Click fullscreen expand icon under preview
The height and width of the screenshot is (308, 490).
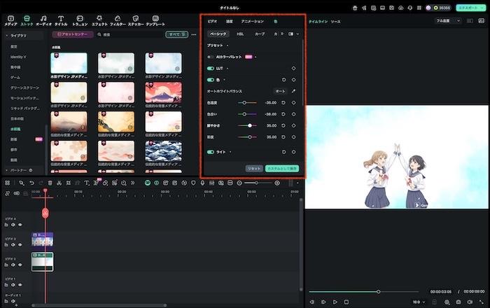tap(482, 302)
